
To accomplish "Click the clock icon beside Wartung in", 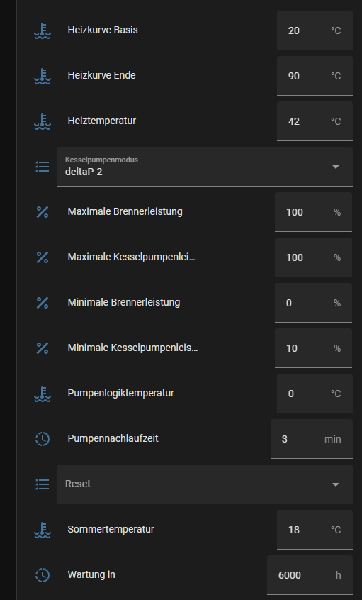I will [43, 575].
